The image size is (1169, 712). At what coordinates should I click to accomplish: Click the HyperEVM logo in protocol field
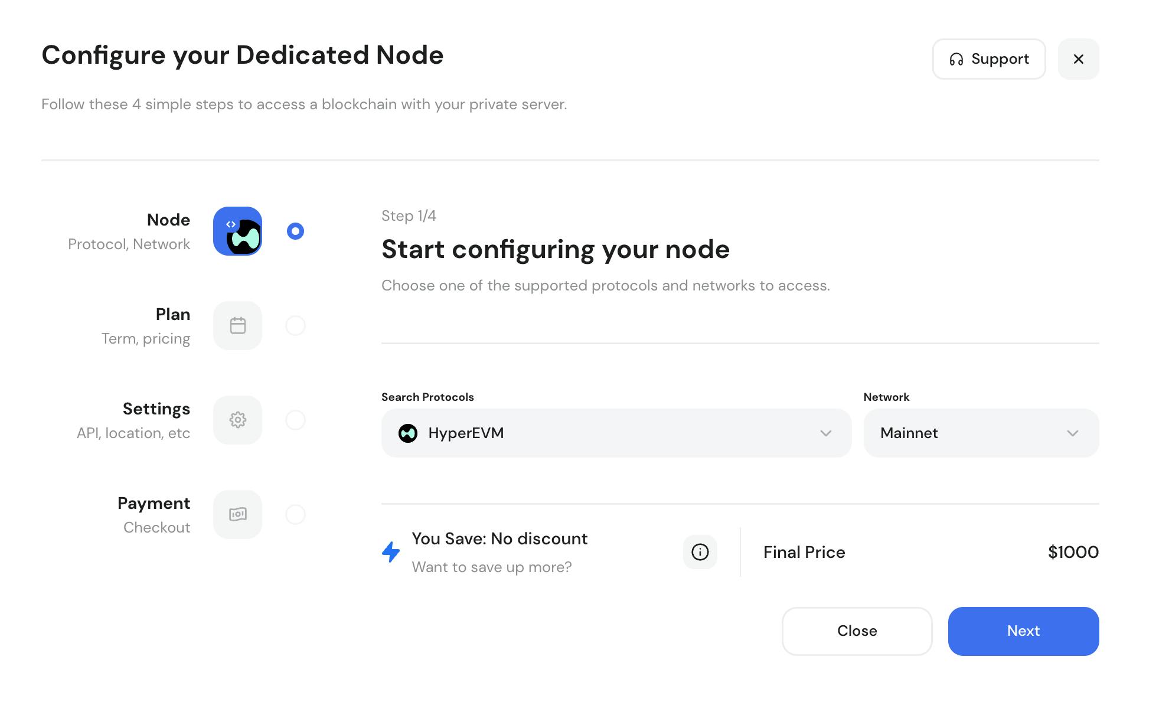click(408, 433)
